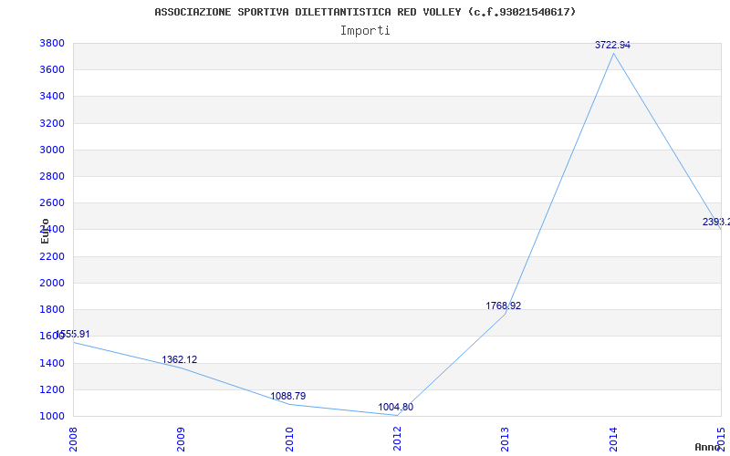
Task: Select the 1362.12 data label
Action: pyautogui.click(x=179, y=359)
